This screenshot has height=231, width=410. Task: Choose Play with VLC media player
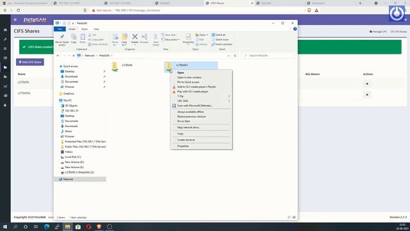[x=193, y=91]
